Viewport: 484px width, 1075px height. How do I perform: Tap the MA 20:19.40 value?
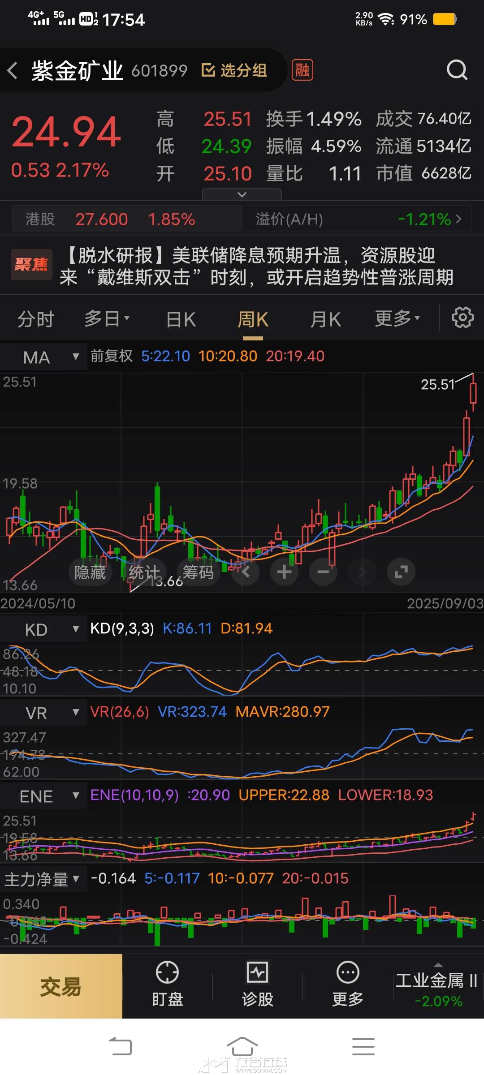[x=295, y=356]
